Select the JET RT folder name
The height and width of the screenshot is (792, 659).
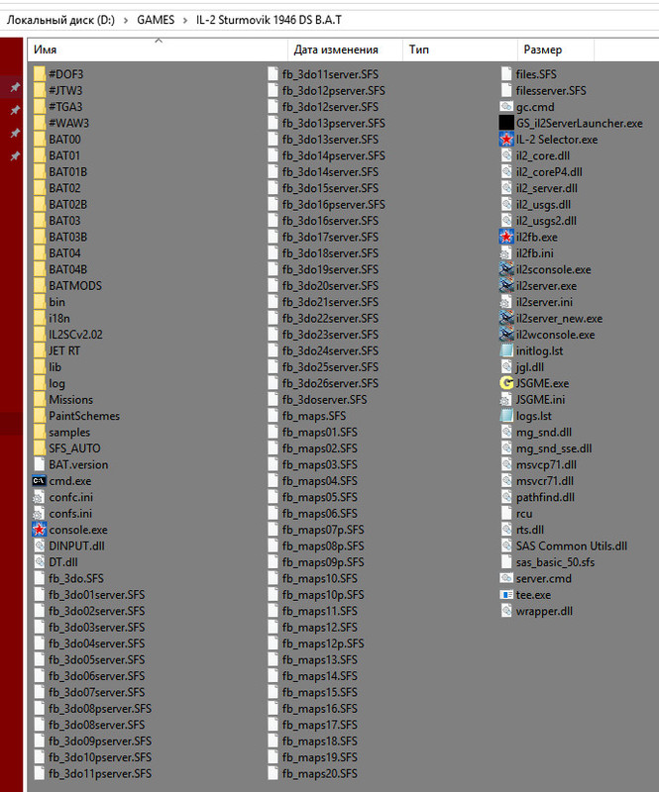point(64,350)
